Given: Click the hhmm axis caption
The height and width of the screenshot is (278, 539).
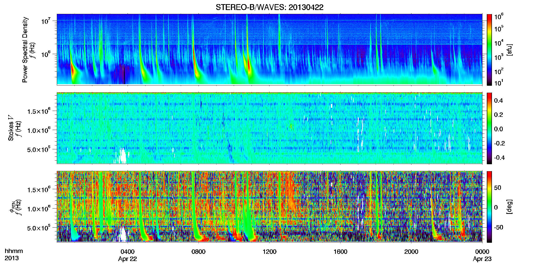Looking at the screenshot, I should (14, 251).
